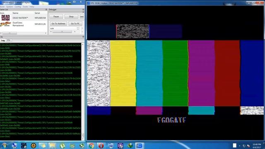Click the Pause button in Debugger
Screen dimensions: 265x149
coord(56,17)
